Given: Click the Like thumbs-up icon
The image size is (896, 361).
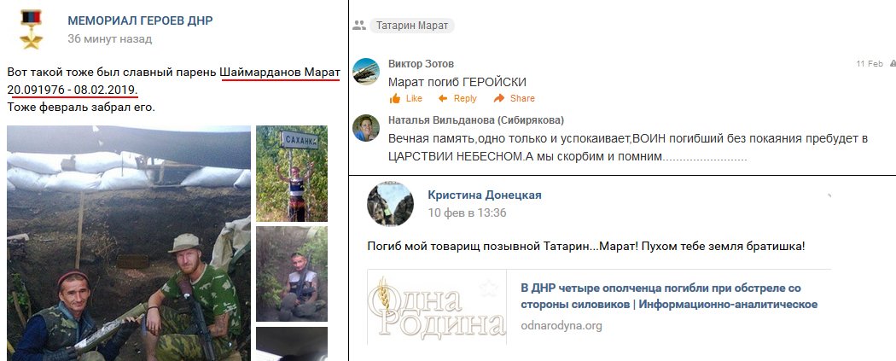Looking at the screenshot, I should click(x=395, y=99).
